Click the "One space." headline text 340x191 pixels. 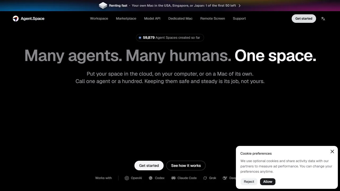point(275,56)
